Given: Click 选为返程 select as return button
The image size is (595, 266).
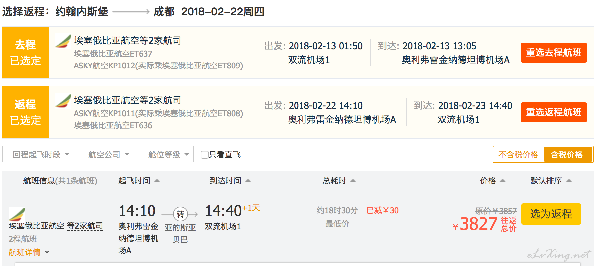Looking at the screenshot, I should pos(551,214).
